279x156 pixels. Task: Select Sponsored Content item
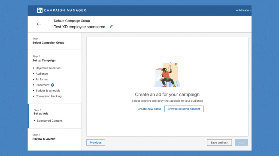pyautogui.click(x=49, y=121)
